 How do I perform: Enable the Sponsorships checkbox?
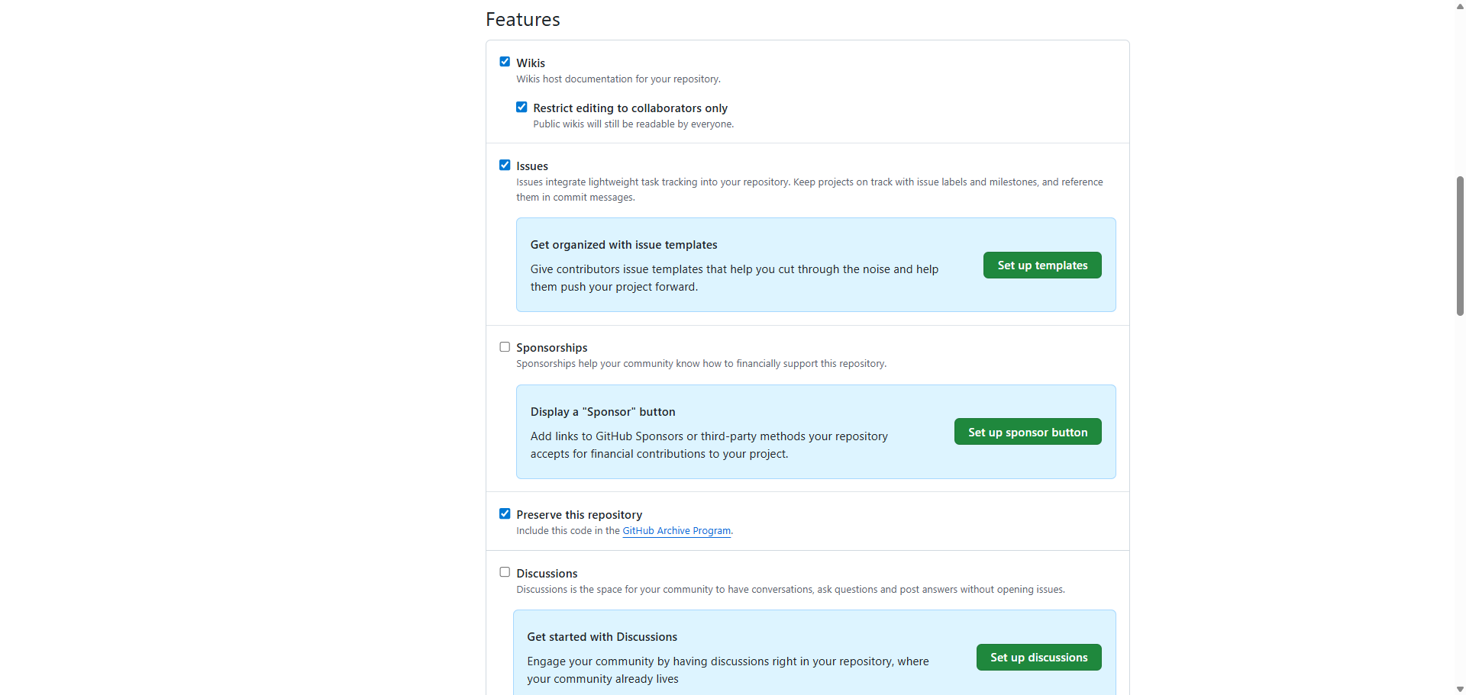click(x=505, y=347)
